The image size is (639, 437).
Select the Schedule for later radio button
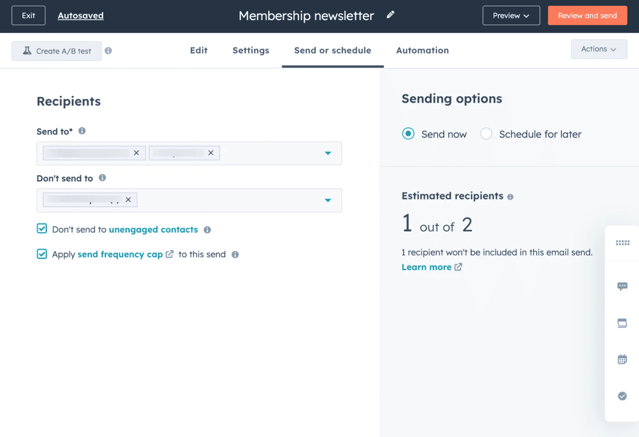[x=486, y=134]
